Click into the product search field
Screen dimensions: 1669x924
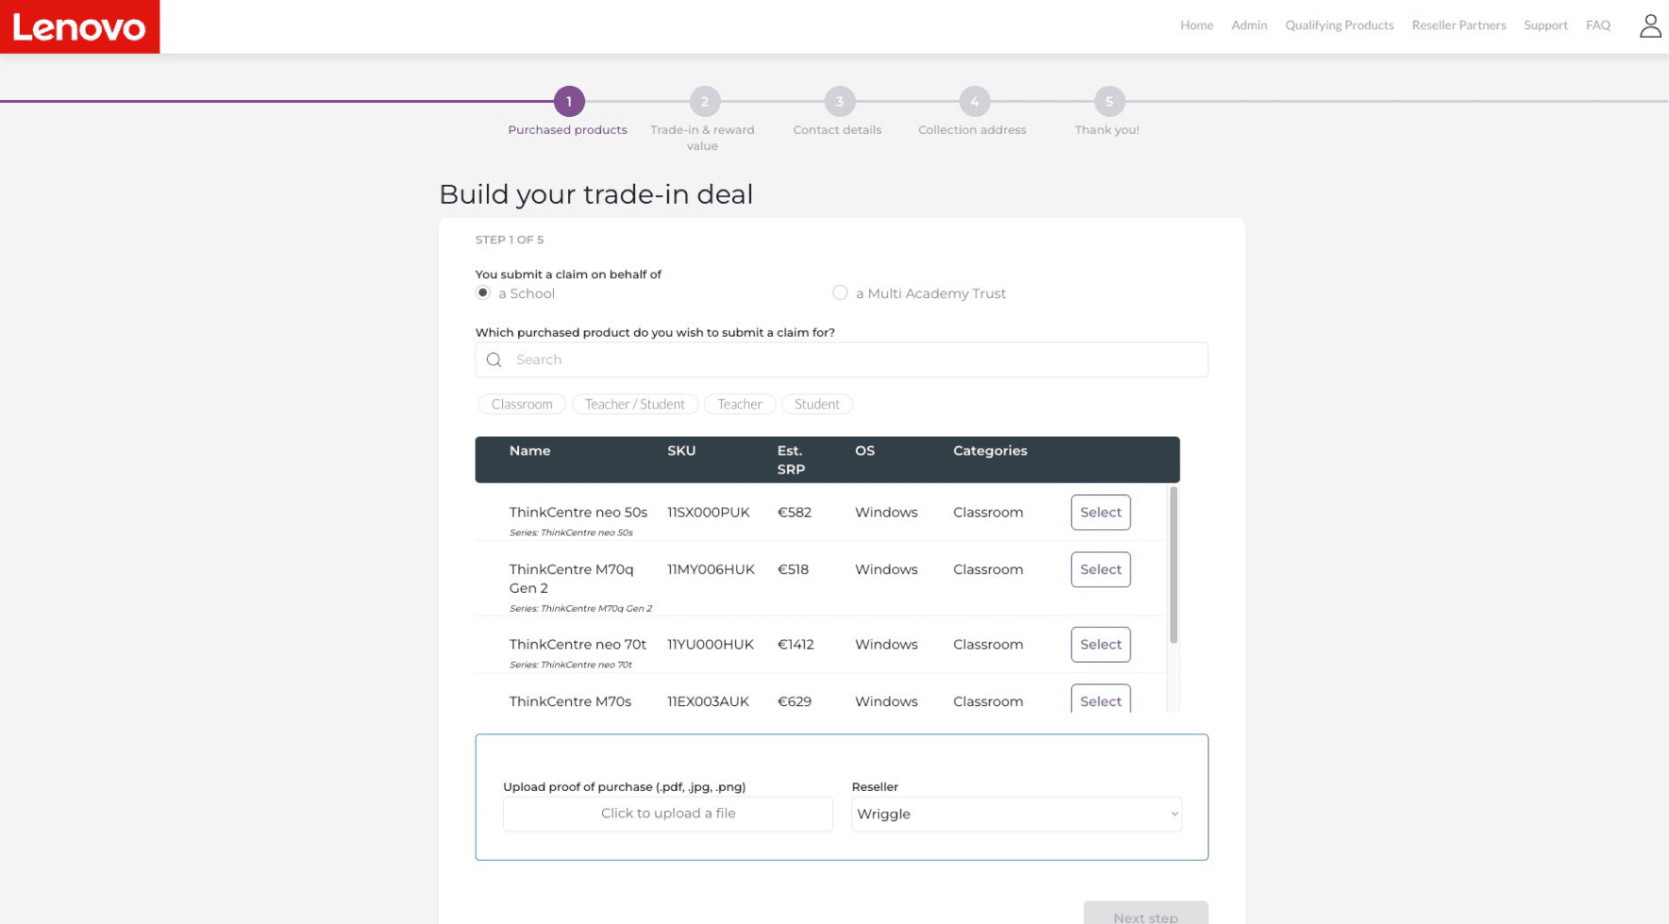pyautogui.click(x=842, y=360)
